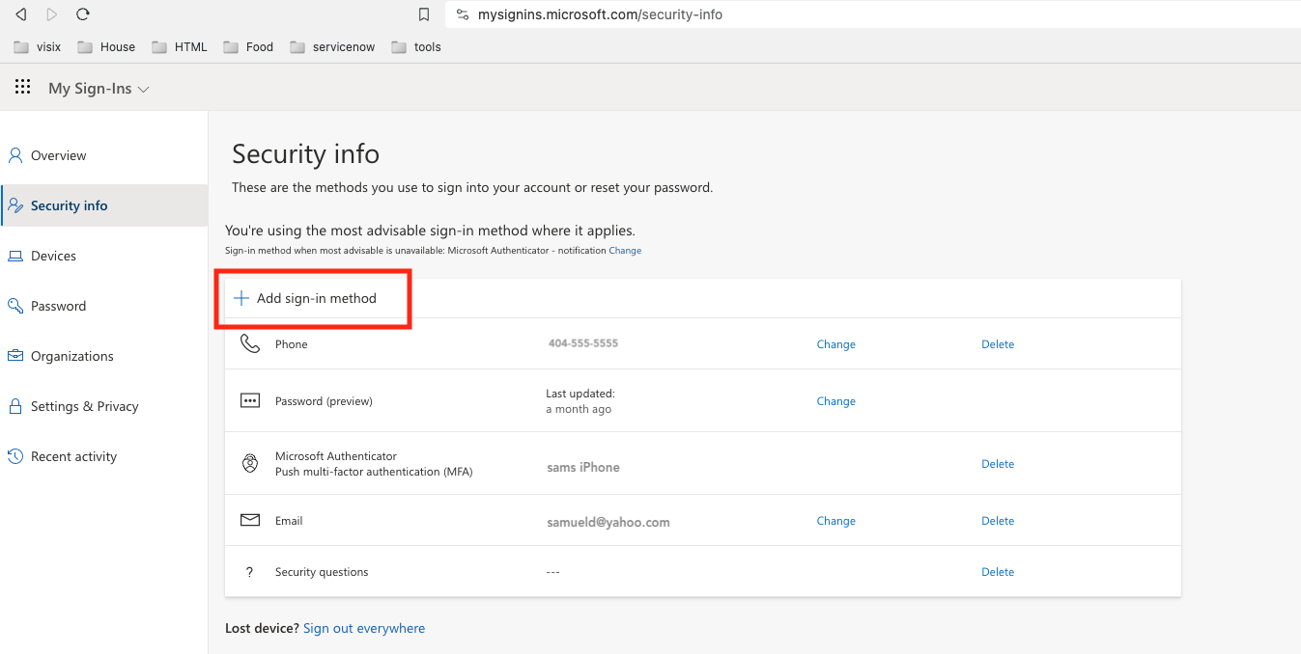The width and height of the screenshot is (1301, 654).
Task: View Recent activity page
Action: (x=103, y=456)
